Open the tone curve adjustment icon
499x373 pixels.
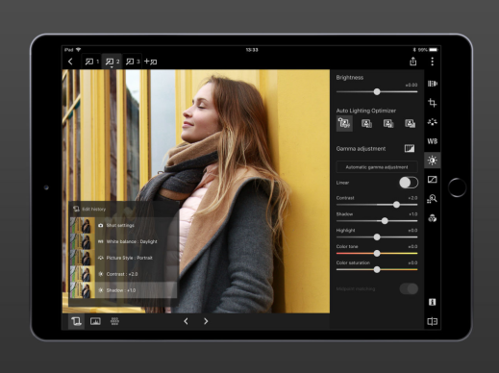[432, 180]
